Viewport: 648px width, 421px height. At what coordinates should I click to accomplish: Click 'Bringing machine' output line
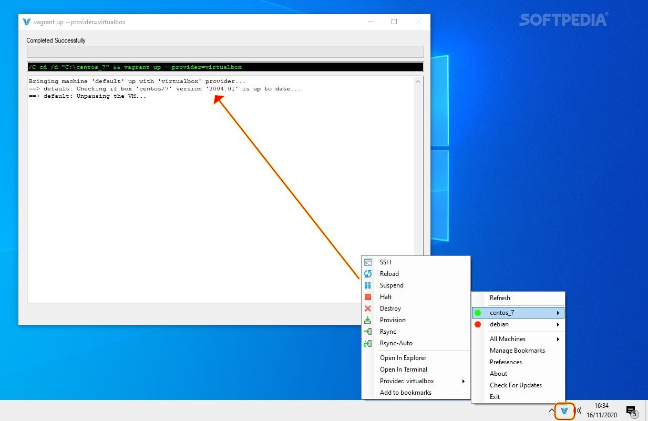137,81
